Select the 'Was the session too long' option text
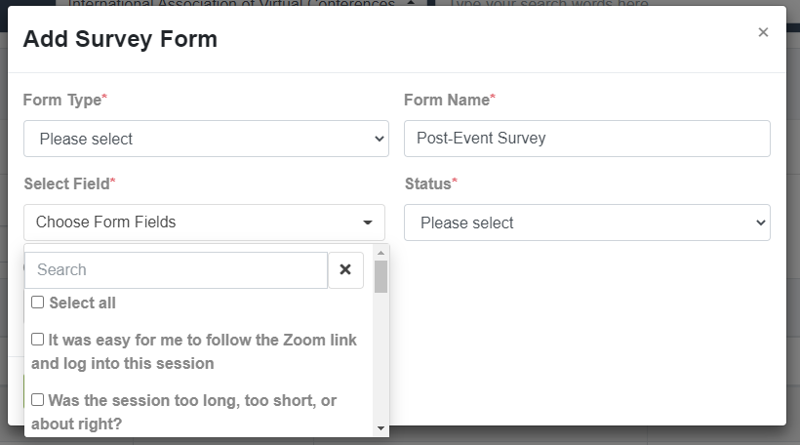Image resolution: width=800 pixels, height=445 pixels. point(183,412)
